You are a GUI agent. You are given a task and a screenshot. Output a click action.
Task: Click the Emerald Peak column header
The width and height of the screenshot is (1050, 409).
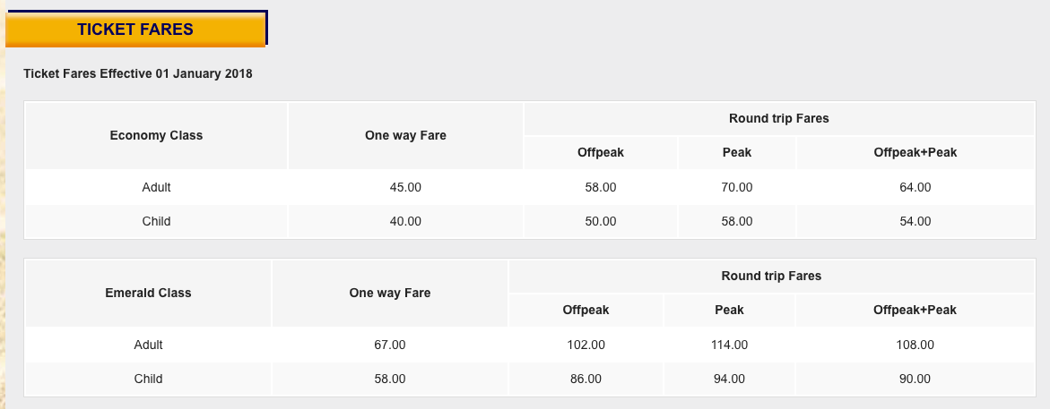coord(729,311)
